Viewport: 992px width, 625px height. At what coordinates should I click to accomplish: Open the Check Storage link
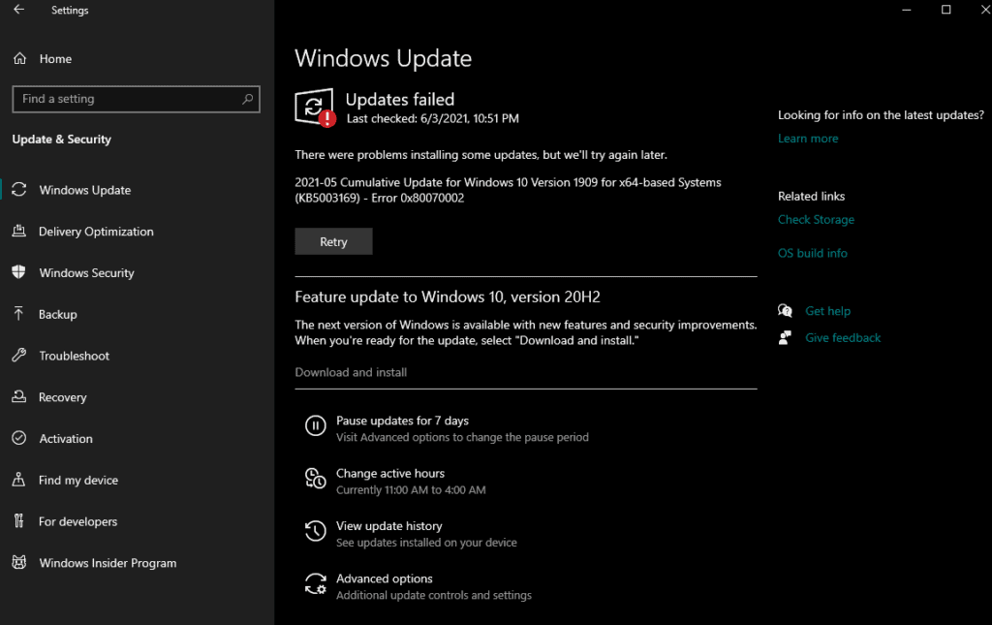816,220
